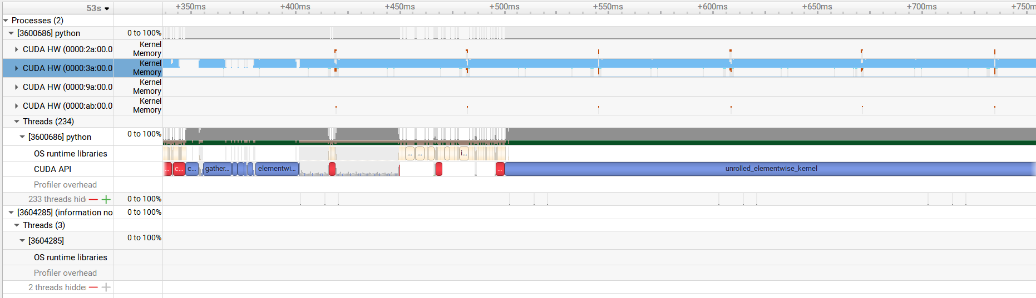Collapse the Threads (234) group
This screenshot has width=1036, height=298.
[17, 122]
